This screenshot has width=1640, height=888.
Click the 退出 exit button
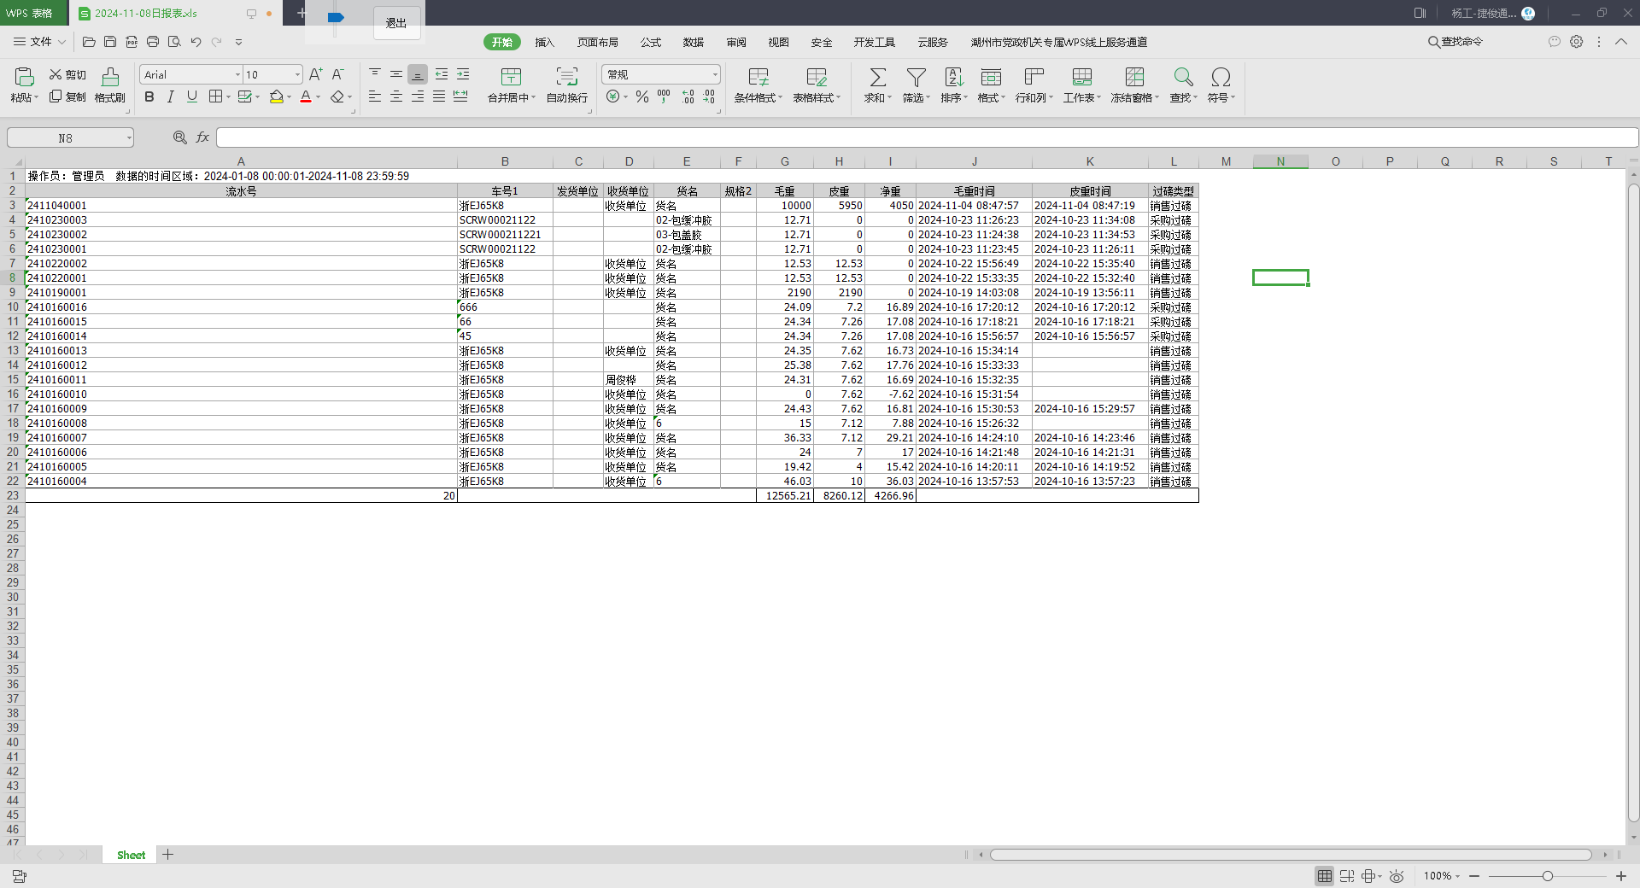pyautogui.click(x=396, y=23)
